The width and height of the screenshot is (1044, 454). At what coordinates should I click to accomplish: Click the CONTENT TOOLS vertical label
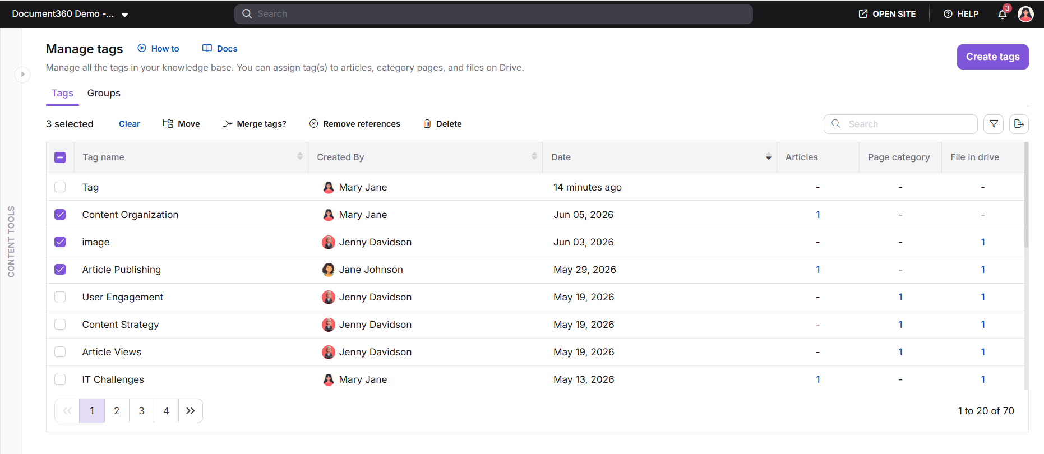(11, 242)
